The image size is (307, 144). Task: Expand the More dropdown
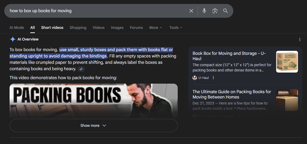156,28
